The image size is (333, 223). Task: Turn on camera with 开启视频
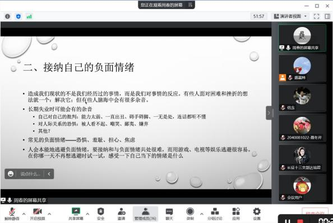38,213
